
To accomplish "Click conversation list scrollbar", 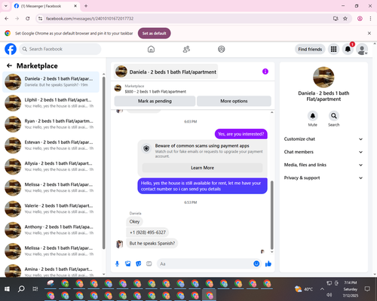I will coord(104,163).
